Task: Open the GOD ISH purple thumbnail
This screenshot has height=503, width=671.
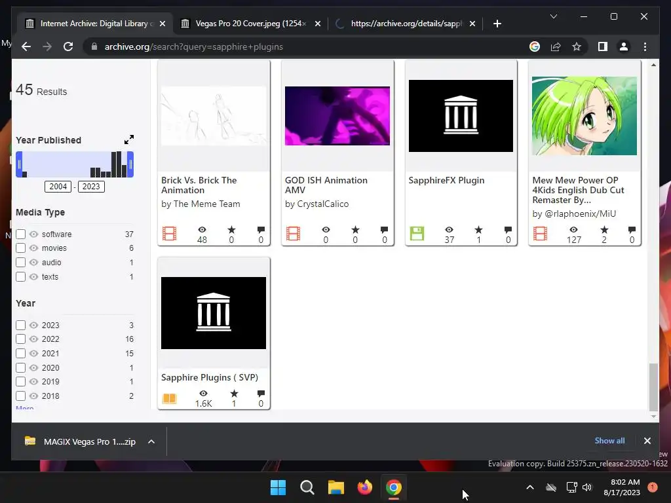Action: pos(337,116)
